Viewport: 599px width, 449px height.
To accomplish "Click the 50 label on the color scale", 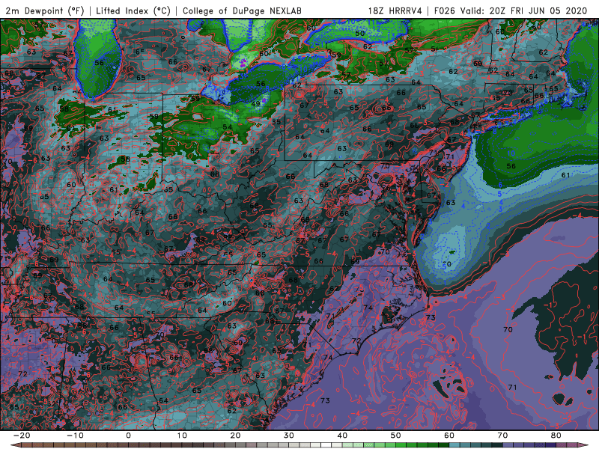I will [396, 436].
